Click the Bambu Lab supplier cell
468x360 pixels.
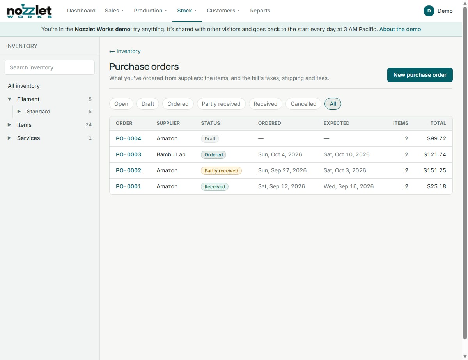coord(171,154)
